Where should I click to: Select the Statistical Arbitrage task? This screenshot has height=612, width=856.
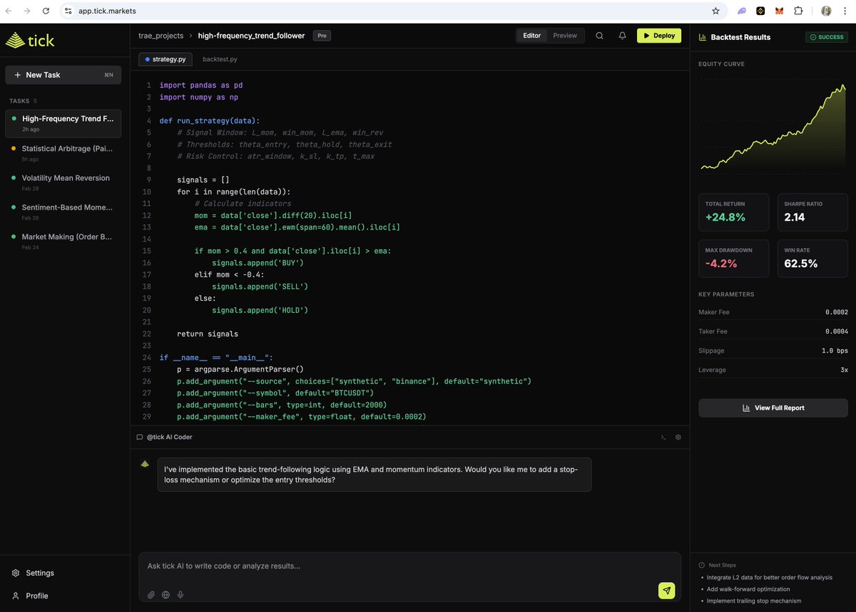63,153
